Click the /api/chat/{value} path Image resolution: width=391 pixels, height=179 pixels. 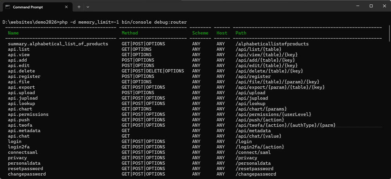tap(259, 136)
